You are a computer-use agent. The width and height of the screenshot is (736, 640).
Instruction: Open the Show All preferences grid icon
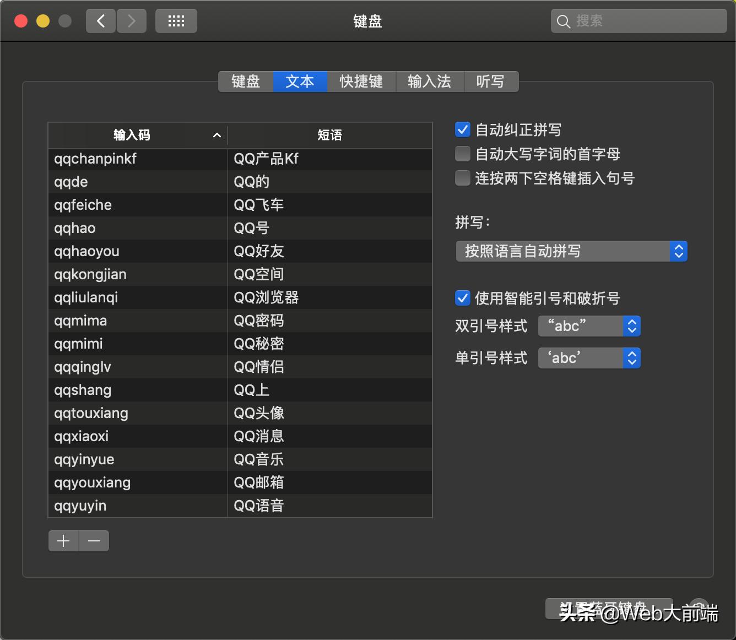[x=176, y=20]
